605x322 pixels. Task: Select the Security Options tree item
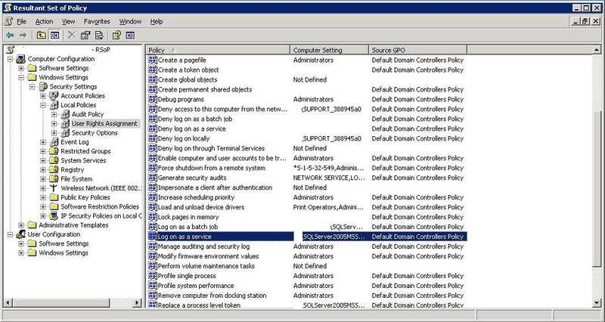[x=95, y=133]
